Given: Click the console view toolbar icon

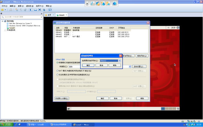Looking at the screenshot, I should click(x=50, y=10).
